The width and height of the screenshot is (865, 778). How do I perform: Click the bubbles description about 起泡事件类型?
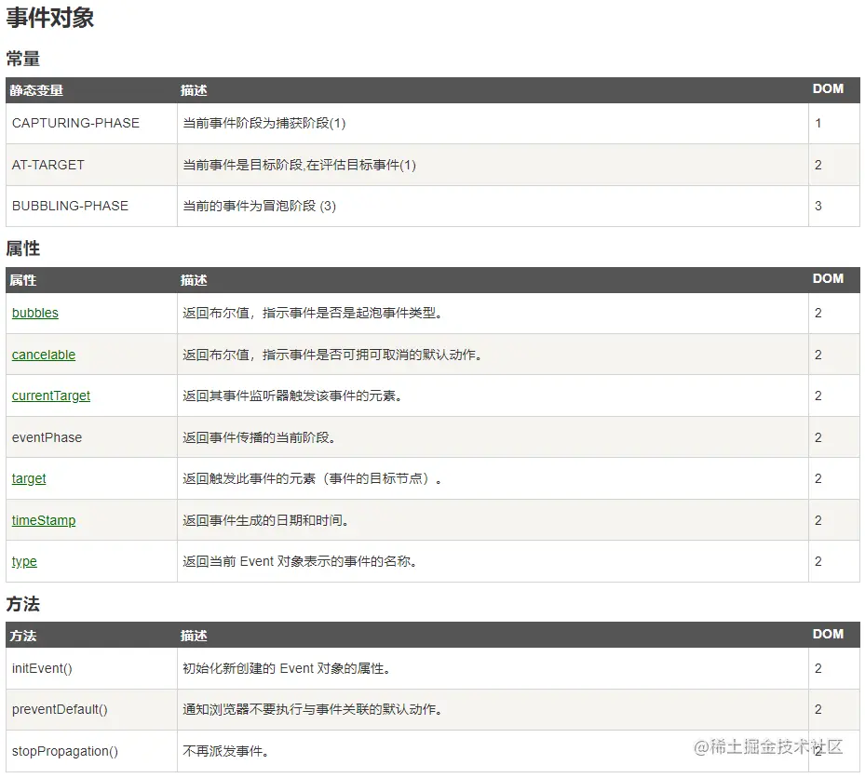[312, 313]
